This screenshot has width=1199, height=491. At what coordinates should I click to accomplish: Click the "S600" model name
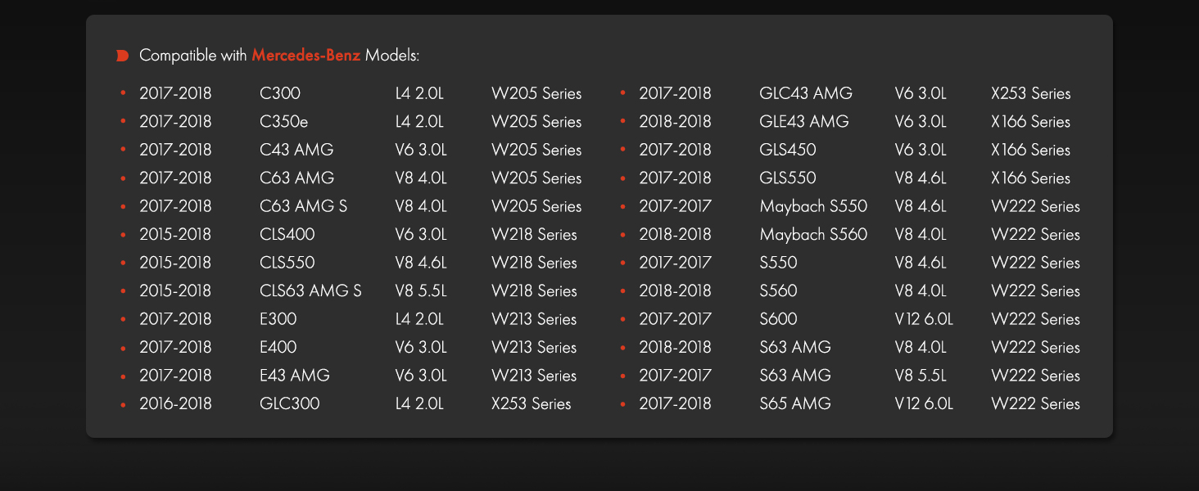[x=778, y=319]
